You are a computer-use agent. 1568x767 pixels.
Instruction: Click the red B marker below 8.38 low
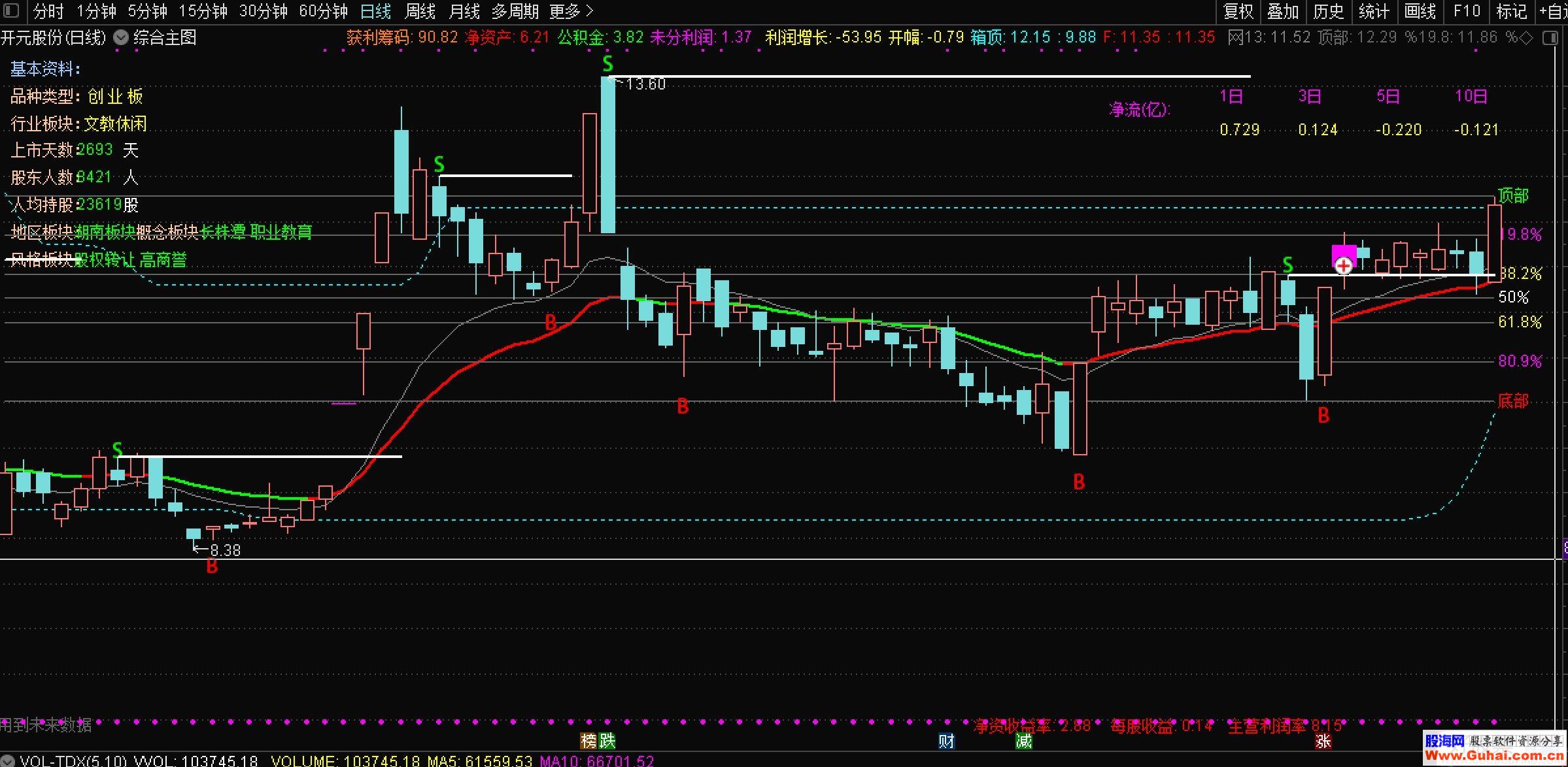point(212,566)
